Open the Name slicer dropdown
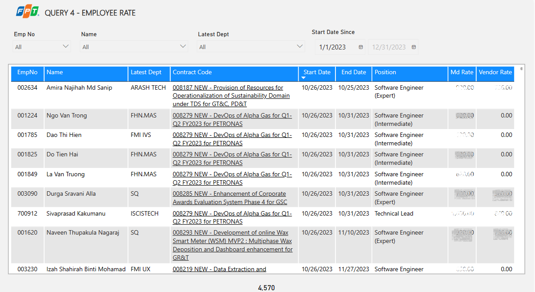535x292 pixels. click(183, 46)
